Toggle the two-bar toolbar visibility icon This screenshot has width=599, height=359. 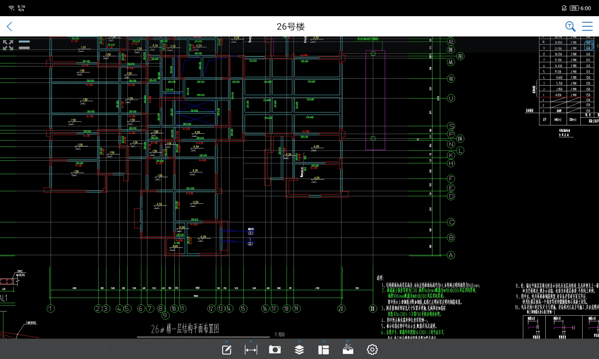(x=24, y=45)
